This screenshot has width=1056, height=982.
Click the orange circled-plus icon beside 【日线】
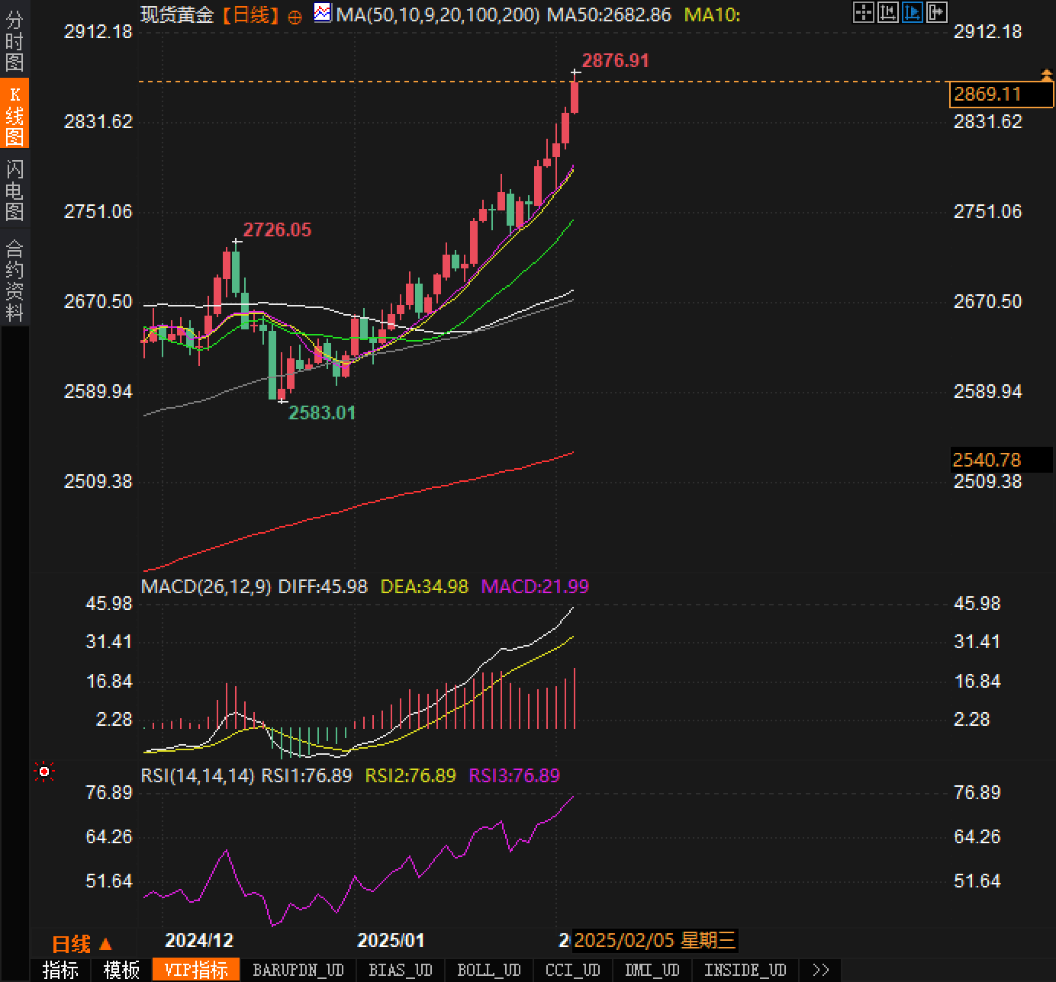coord(295,17)
